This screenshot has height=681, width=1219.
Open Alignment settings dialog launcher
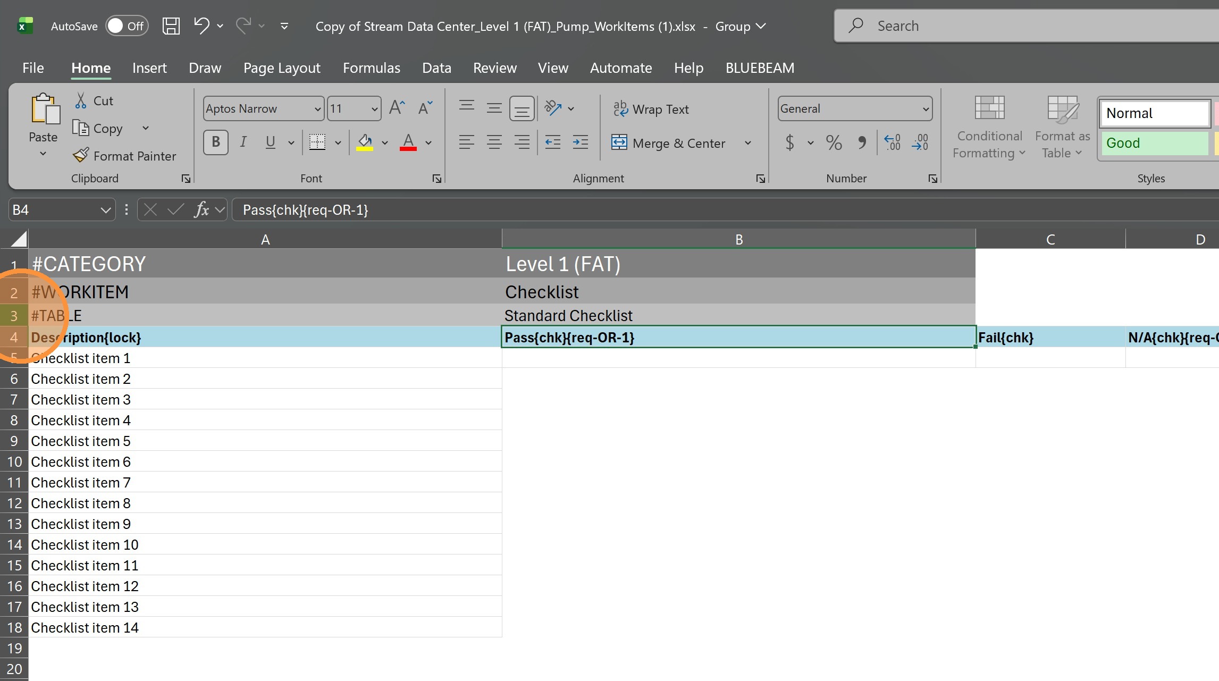tap(761, 179)
